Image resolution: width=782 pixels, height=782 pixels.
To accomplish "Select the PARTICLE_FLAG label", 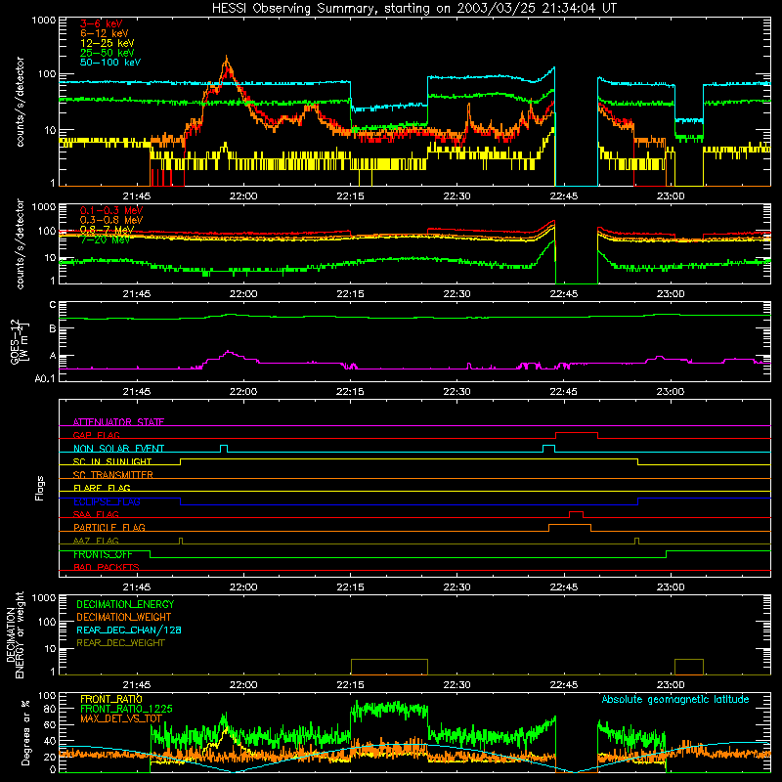I will (x=109, y=527).
